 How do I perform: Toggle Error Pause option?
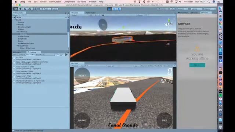coord(40,55)
